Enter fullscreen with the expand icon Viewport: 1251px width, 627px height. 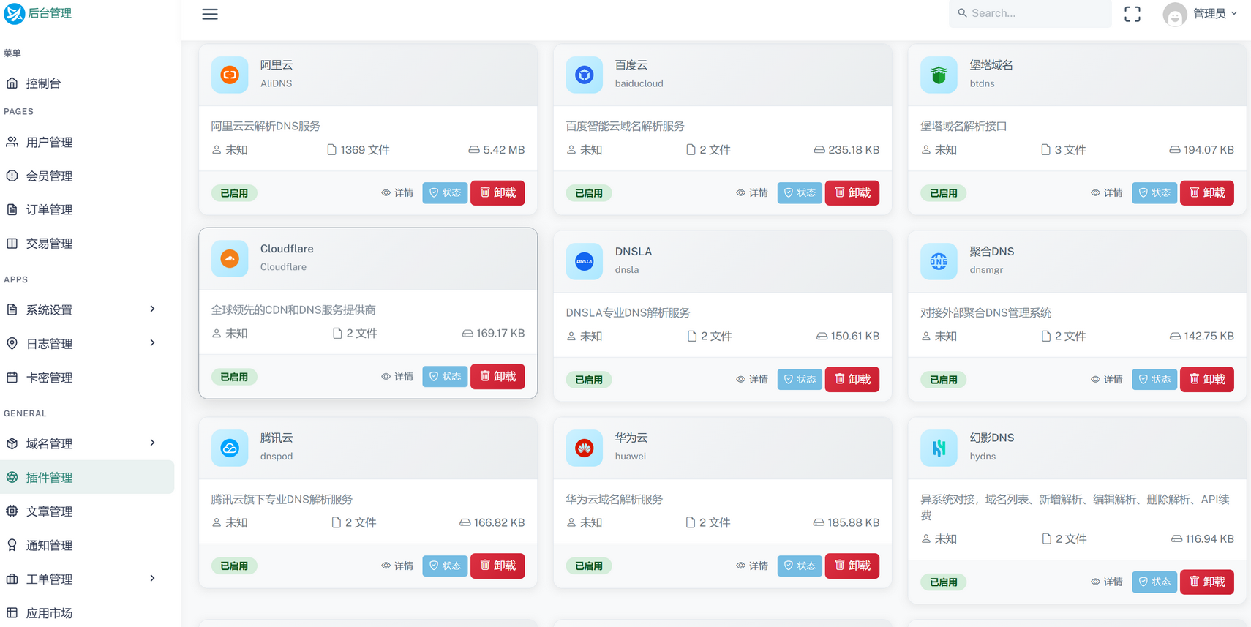[1132, 14]
